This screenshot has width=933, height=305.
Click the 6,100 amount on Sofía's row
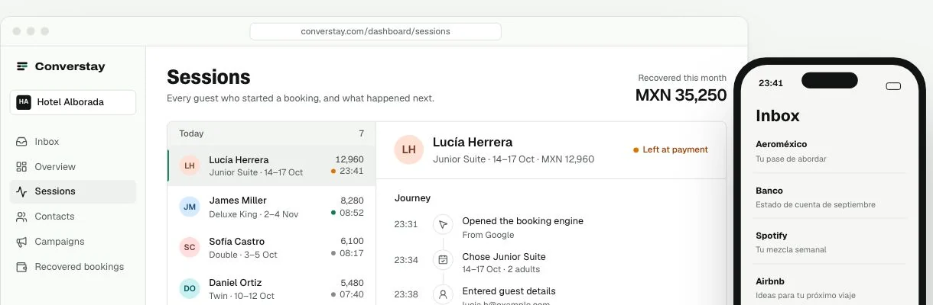352,241
